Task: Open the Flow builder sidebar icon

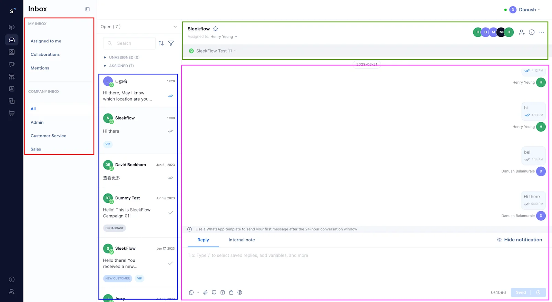Action: [12, 76]
